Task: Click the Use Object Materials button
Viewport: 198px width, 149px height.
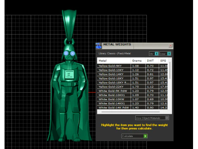Action: tap(152, 118)
